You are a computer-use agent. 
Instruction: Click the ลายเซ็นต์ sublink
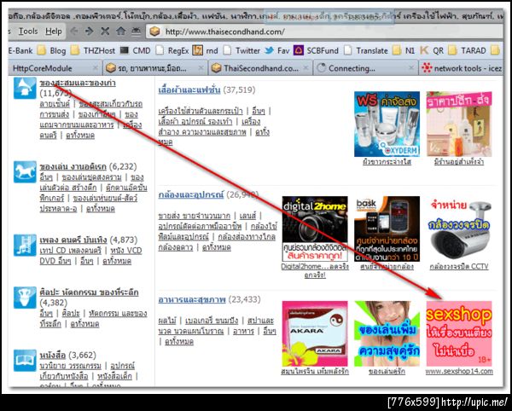tap(55, 104)
